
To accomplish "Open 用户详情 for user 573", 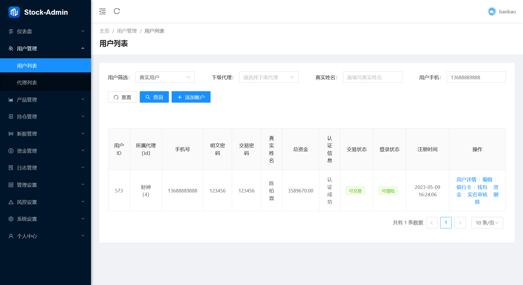I will (x=466, y=179).
